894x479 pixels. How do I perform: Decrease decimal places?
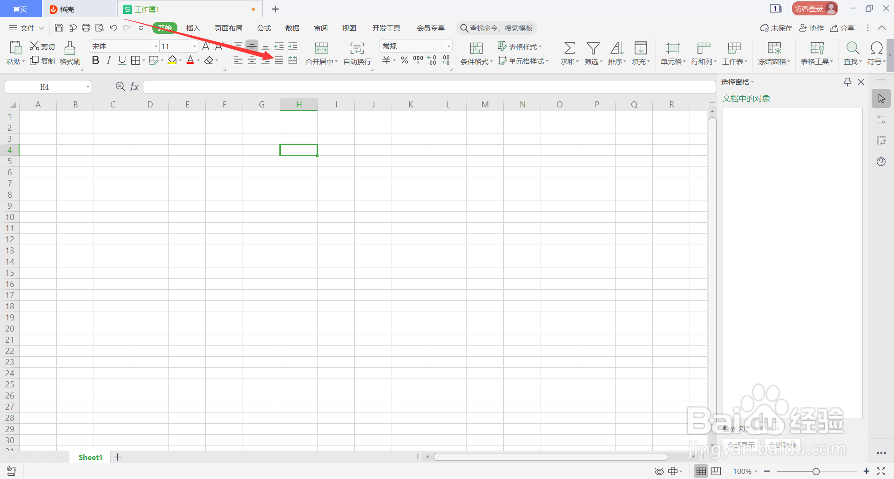point(446,60)
